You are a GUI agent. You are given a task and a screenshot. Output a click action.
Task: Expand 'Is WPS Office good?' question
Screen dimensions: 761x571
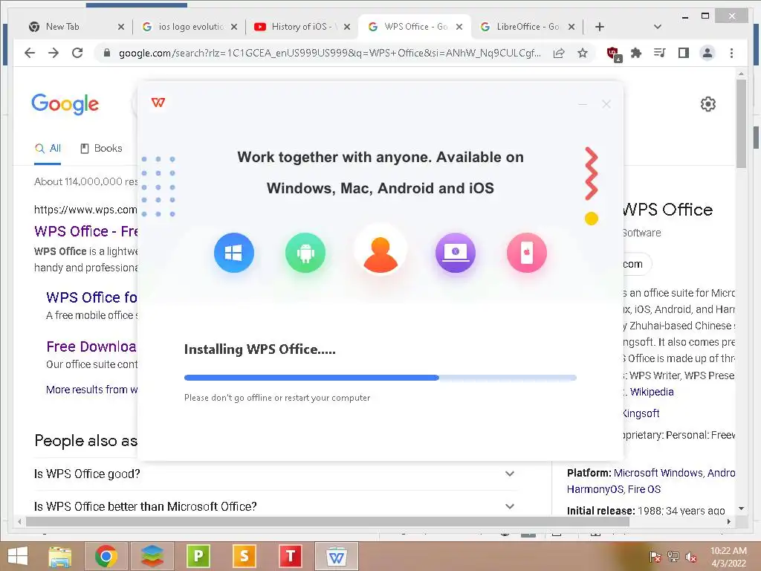click(274, 474)
